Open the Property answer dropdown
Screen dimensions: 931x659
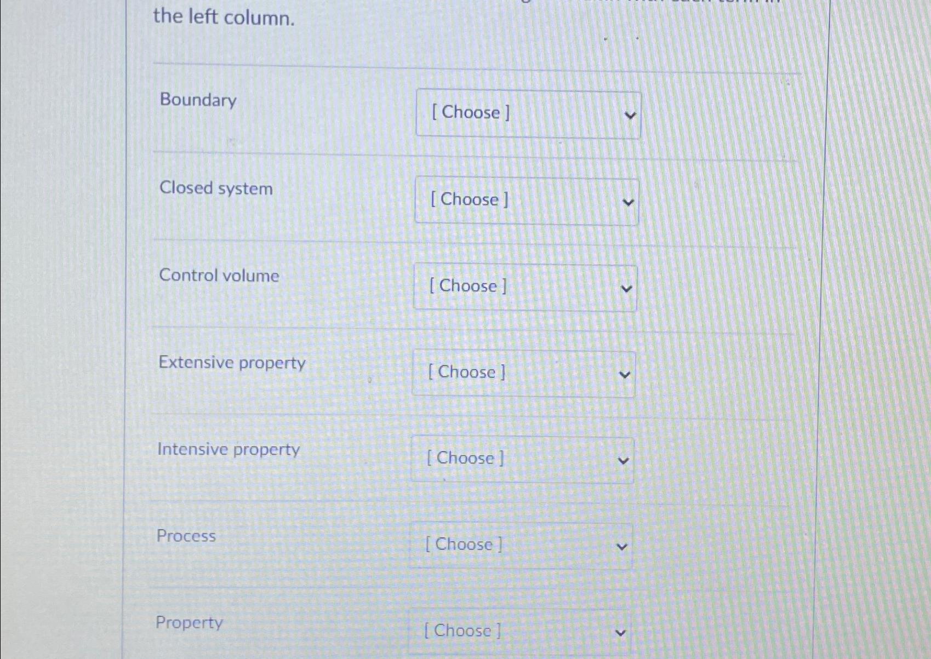tap(518, 631)
